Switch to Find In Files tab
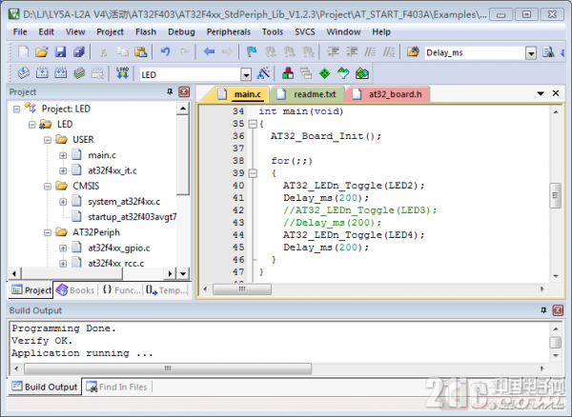Viewport: 572px width, 417px height. pos(116,387)
